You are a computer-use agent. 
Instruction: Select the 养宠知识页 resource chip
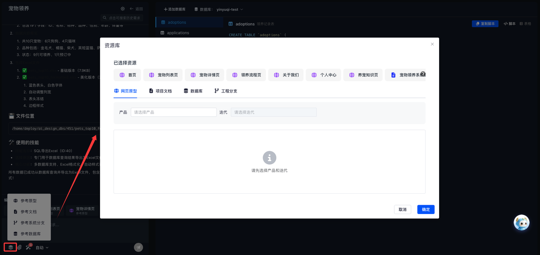363,75
